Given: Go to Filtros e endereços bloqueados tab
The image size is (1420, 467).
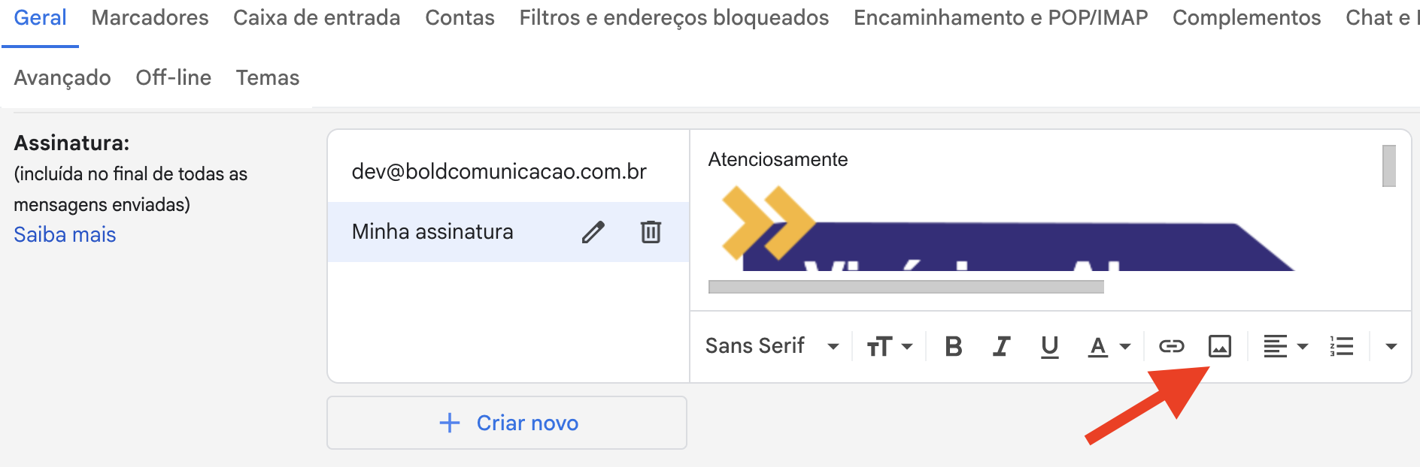Looking at the screenshot, I should 674,18.
